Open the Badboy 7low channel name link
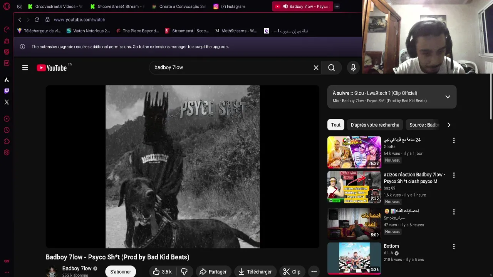 coord(77,268)
